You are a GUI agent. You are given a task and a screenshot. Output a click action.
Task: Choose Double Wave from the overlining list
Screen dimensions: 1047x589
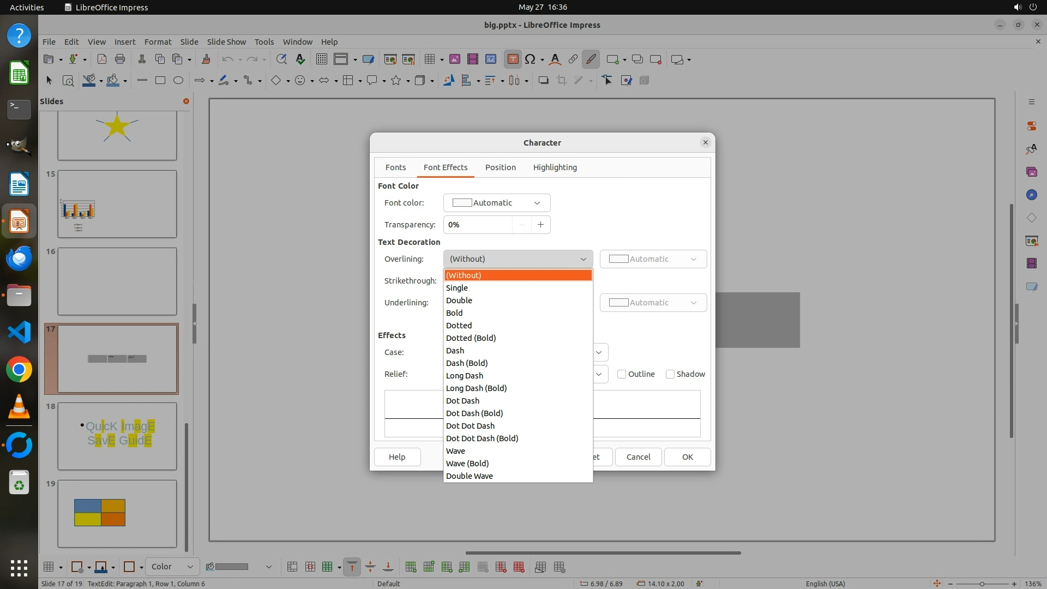coord(470,476)
